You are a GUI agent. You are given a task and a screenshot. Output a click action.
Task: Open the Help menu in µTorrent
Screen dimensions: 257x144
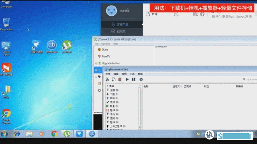(115, 44)
